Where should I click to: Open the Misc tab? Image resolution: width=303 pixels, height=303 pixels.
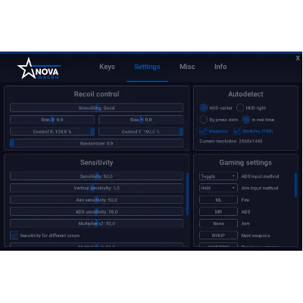187,67
